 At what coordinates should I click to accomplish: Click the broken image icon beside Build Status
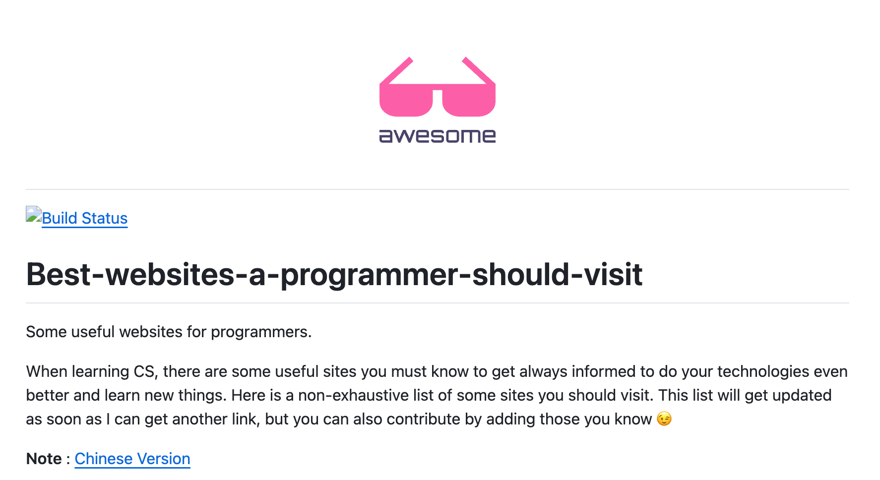coord(33,214)
